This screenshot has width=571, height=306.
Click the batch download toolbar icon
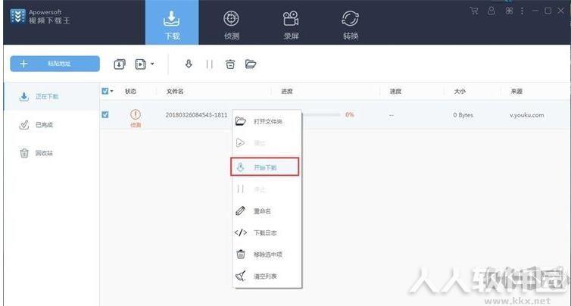pos(120,64)
